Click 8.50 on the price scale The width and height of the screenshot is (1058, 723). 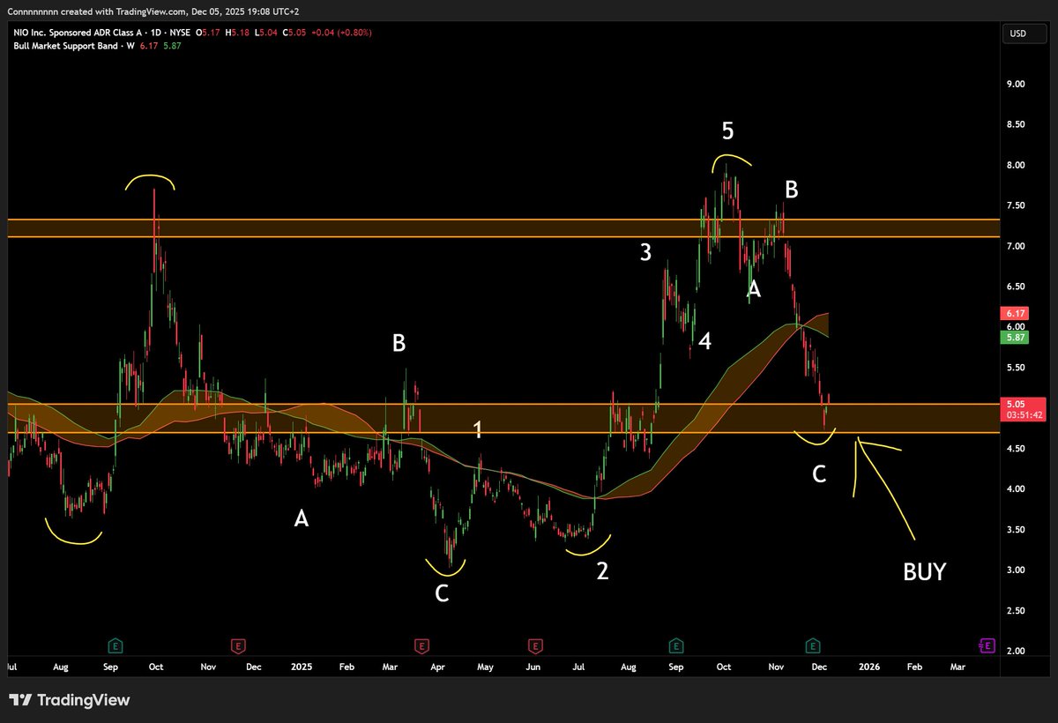click(x=1016, y=125)
